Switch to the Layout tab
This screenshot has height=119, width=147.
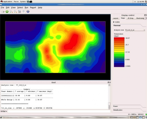(x=116, y=18)
